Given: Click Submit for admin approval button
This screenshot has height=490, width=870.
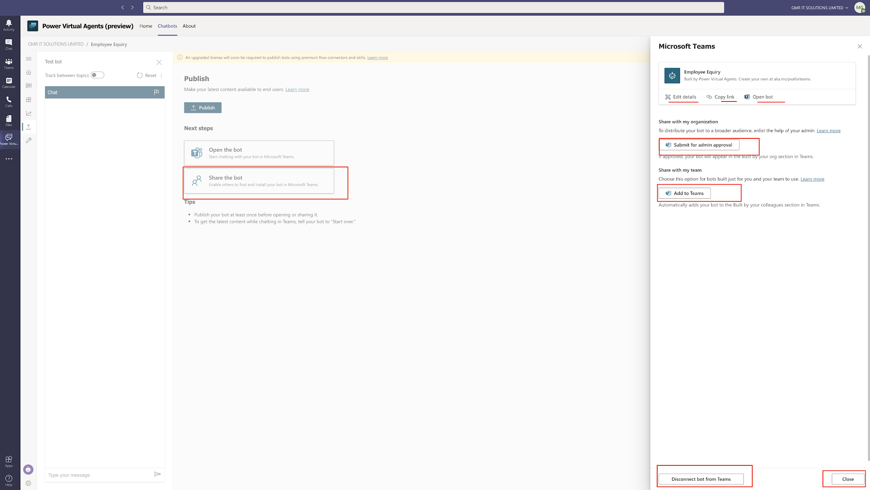Looking at the screenshot, I should coord(699,145).
